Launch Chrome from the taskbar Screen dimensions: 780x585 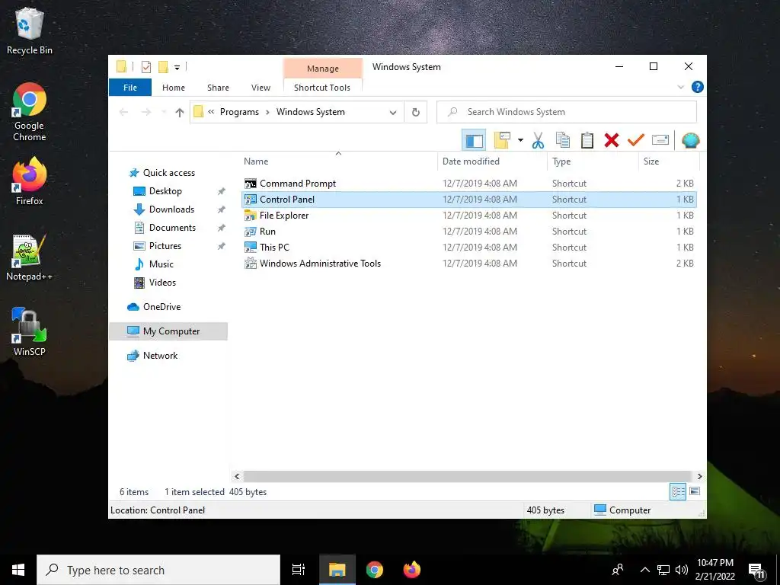pos(375,570)
